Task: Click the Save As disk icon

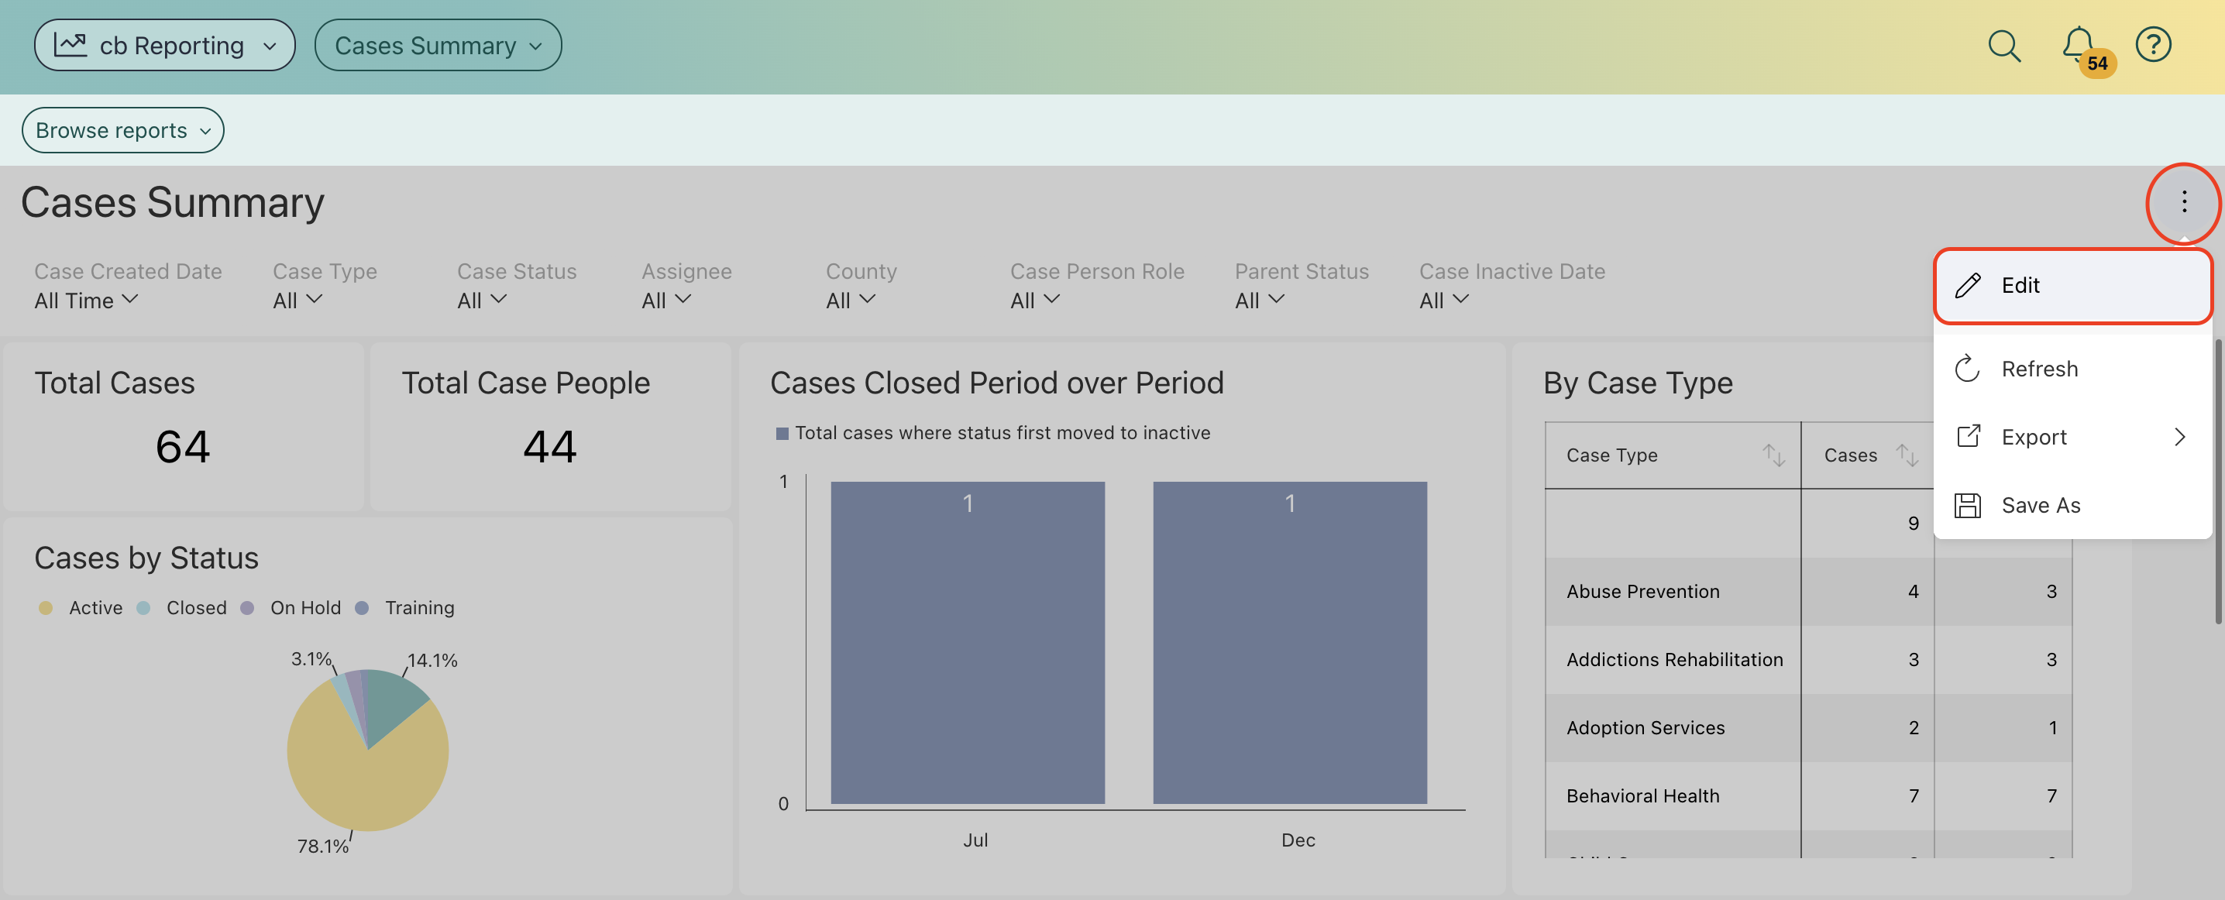Action: click(x=1968, y=505)
